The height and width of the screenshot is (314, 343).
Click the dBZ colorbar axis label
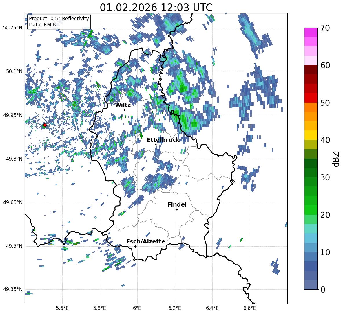(336, 159)
